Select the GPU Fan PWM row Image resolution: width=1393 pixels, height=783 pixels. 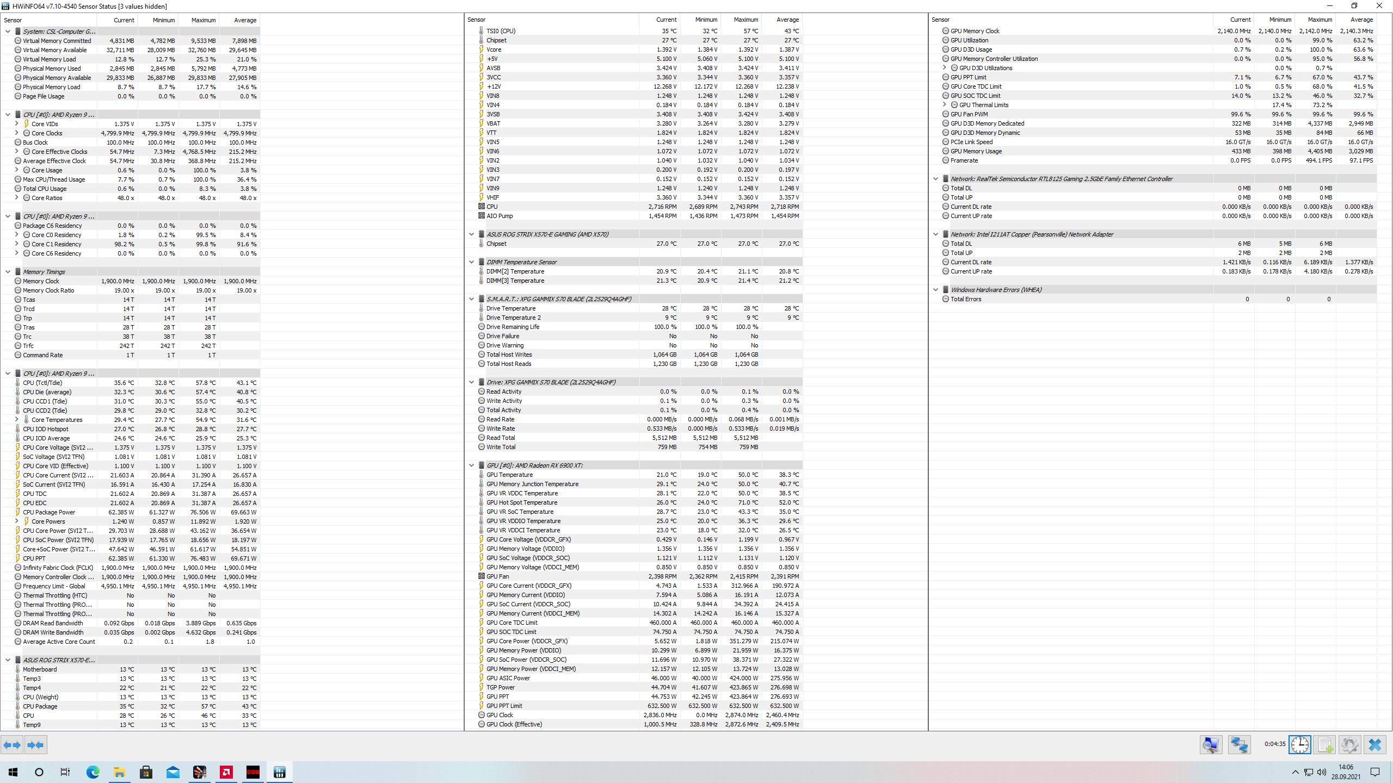click(1153, 114)
